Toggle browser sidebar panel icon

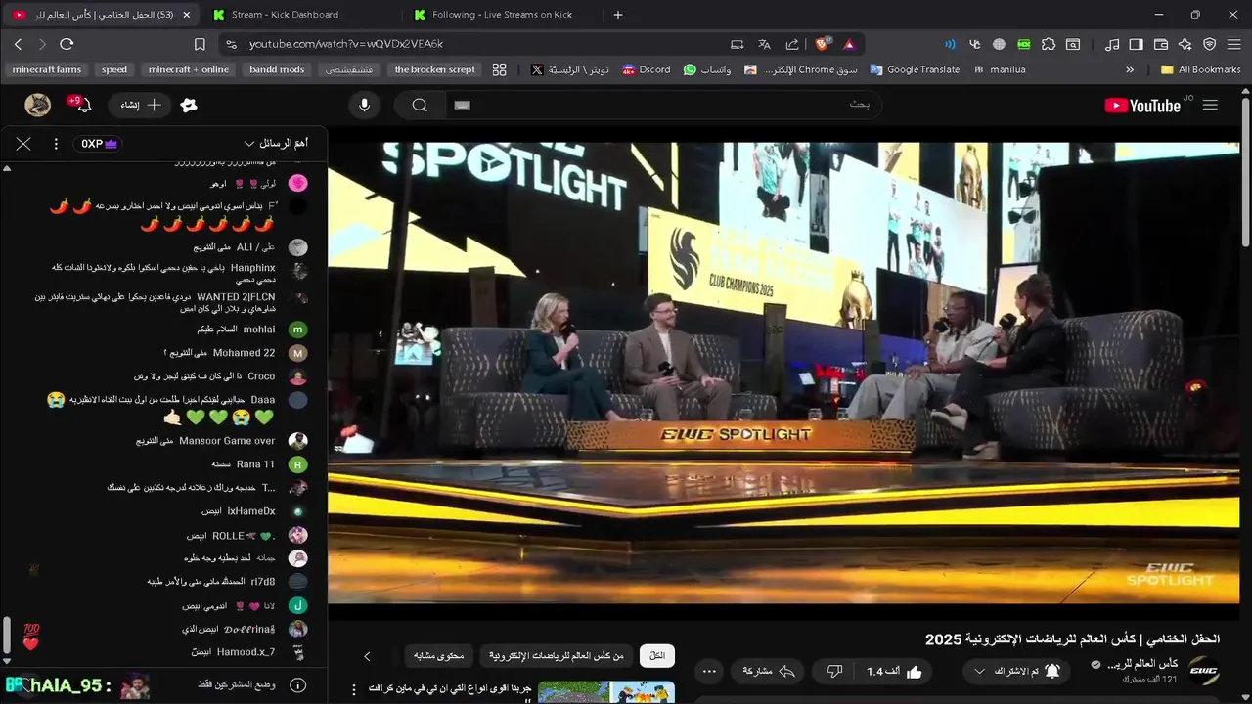pyautogui.click(x=1136, y=44)
